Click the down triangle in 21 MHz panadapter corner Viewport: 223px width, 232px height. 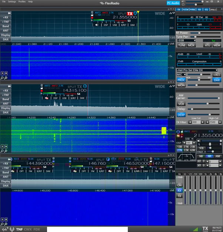pos(174,13)
